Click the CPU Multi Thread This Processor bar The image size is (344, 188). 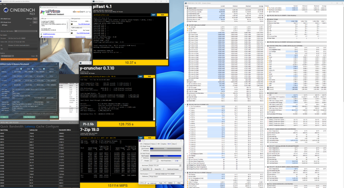166,156
